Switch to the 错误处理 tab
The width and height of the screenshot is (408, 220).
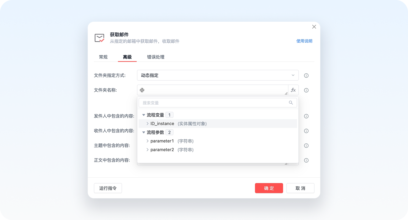156,57
